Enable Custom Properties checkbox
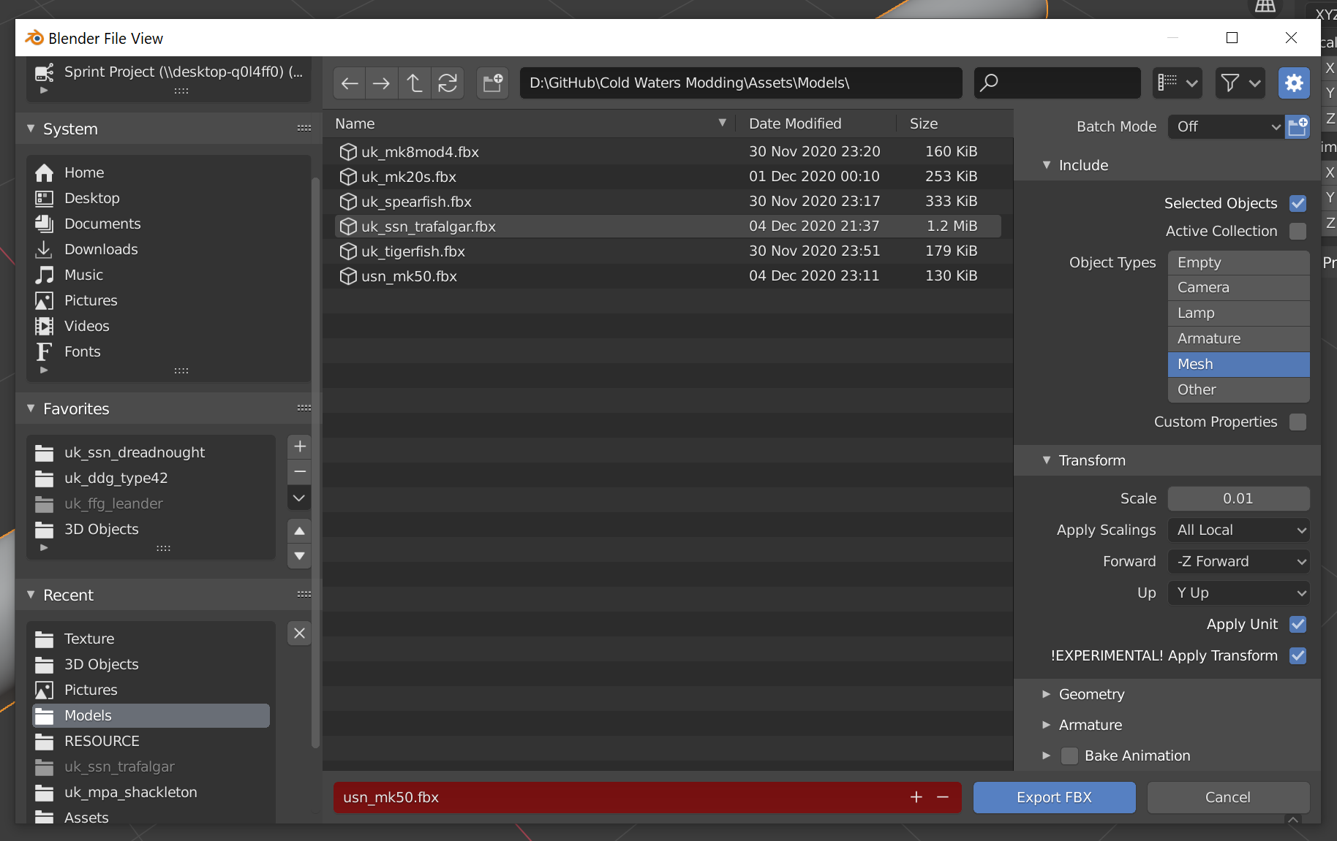1337x841 pixels. tap(1298, 422)
